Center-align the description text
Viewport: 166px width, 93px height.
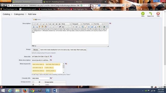click(53, 24)
